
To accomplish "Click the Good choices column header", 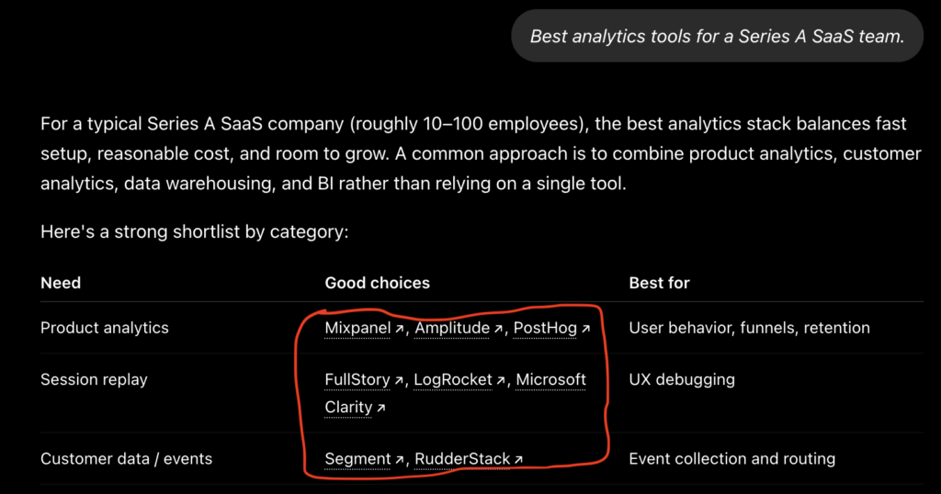I will [378, 283].
